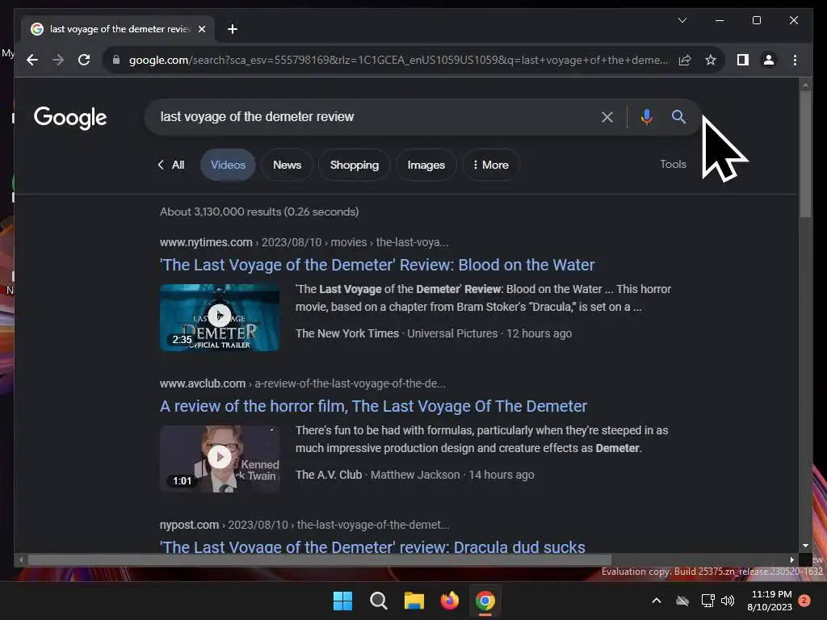Open the Windows Start menu
This screenshot has width=827, height=620.
pyautogui.click(x=342, y=601)
